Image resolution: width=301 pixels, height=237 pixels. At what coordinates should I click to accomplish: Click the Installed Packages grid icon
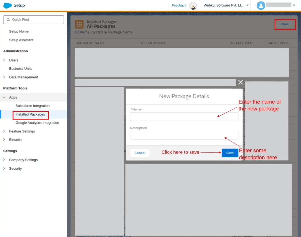point(79,24)
